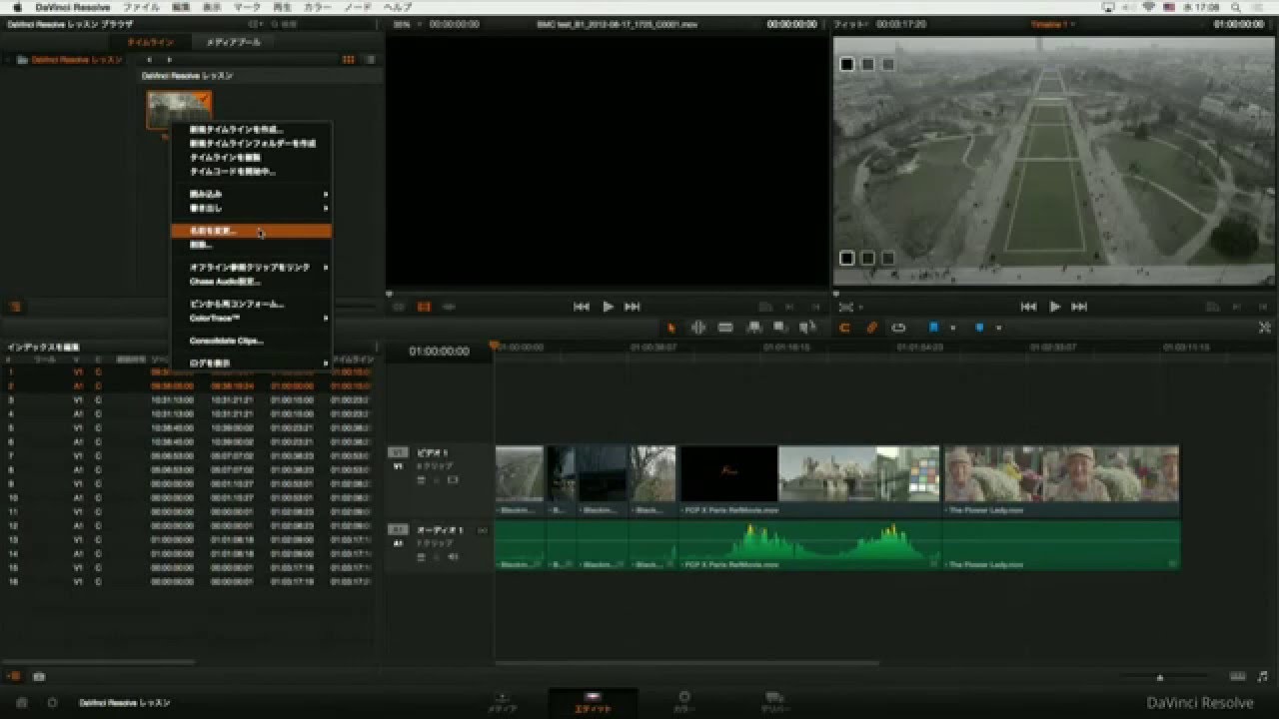Switch to thumbnail grid view in browser
1279x719 pixels.
pos(348,60)
